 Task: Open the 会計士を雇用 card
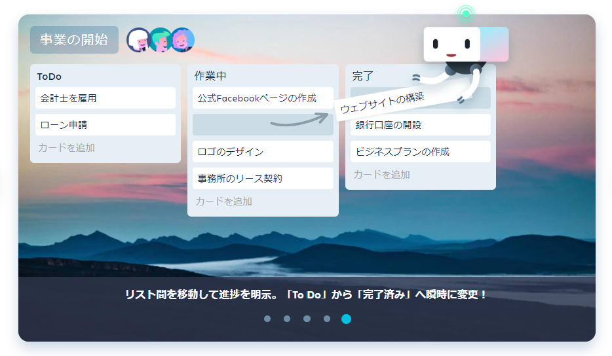105,98
